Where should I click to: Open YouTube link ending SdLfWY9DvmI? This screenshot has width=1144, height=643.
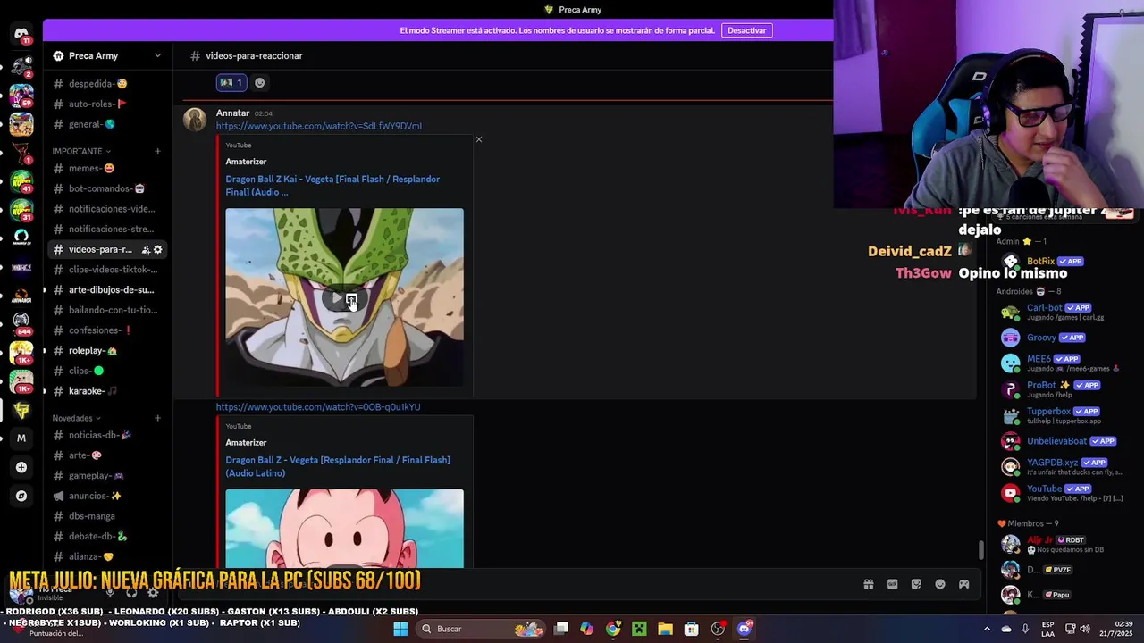(x=318, y=126)
